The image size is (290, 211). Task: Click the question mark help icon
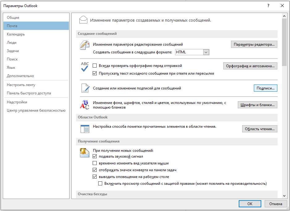(x=268, y=6)
